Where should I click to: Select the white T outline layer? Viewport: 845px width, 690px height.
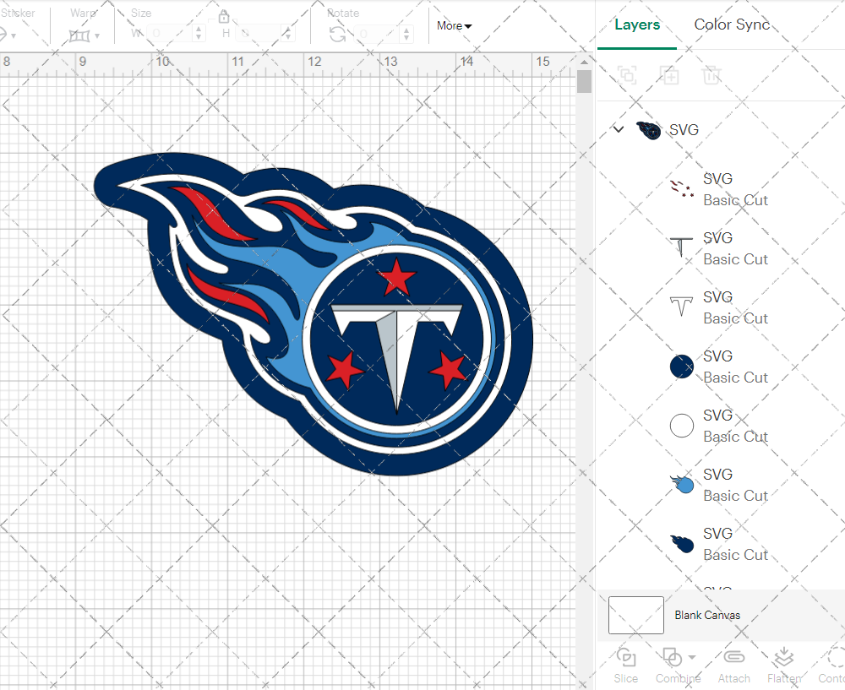click(719, 307)
